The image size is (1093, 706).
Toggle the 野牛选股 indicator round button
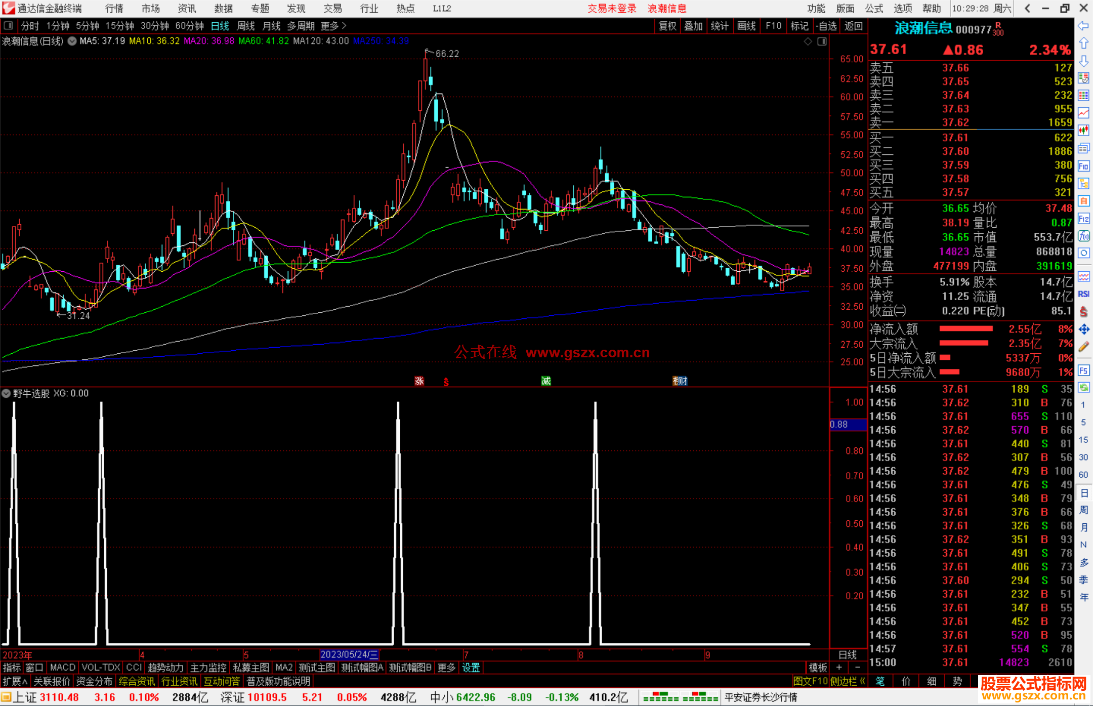[x=6, y=393]
